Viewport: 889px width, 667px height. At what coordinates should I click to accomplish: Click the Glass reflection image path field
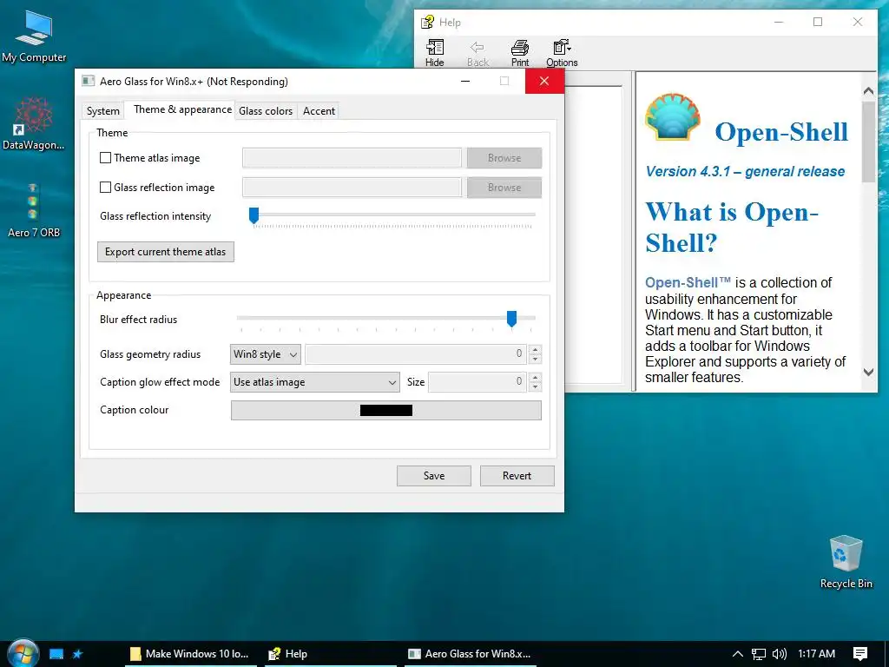click(x=352, y=188)
